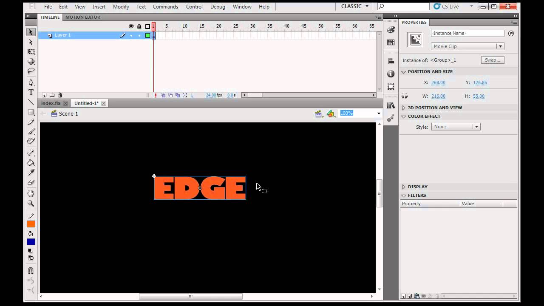Image resolution: width=544 pixels, height=306 pixels.
Task: Select the Lasso tool
Action: (31, 71)
